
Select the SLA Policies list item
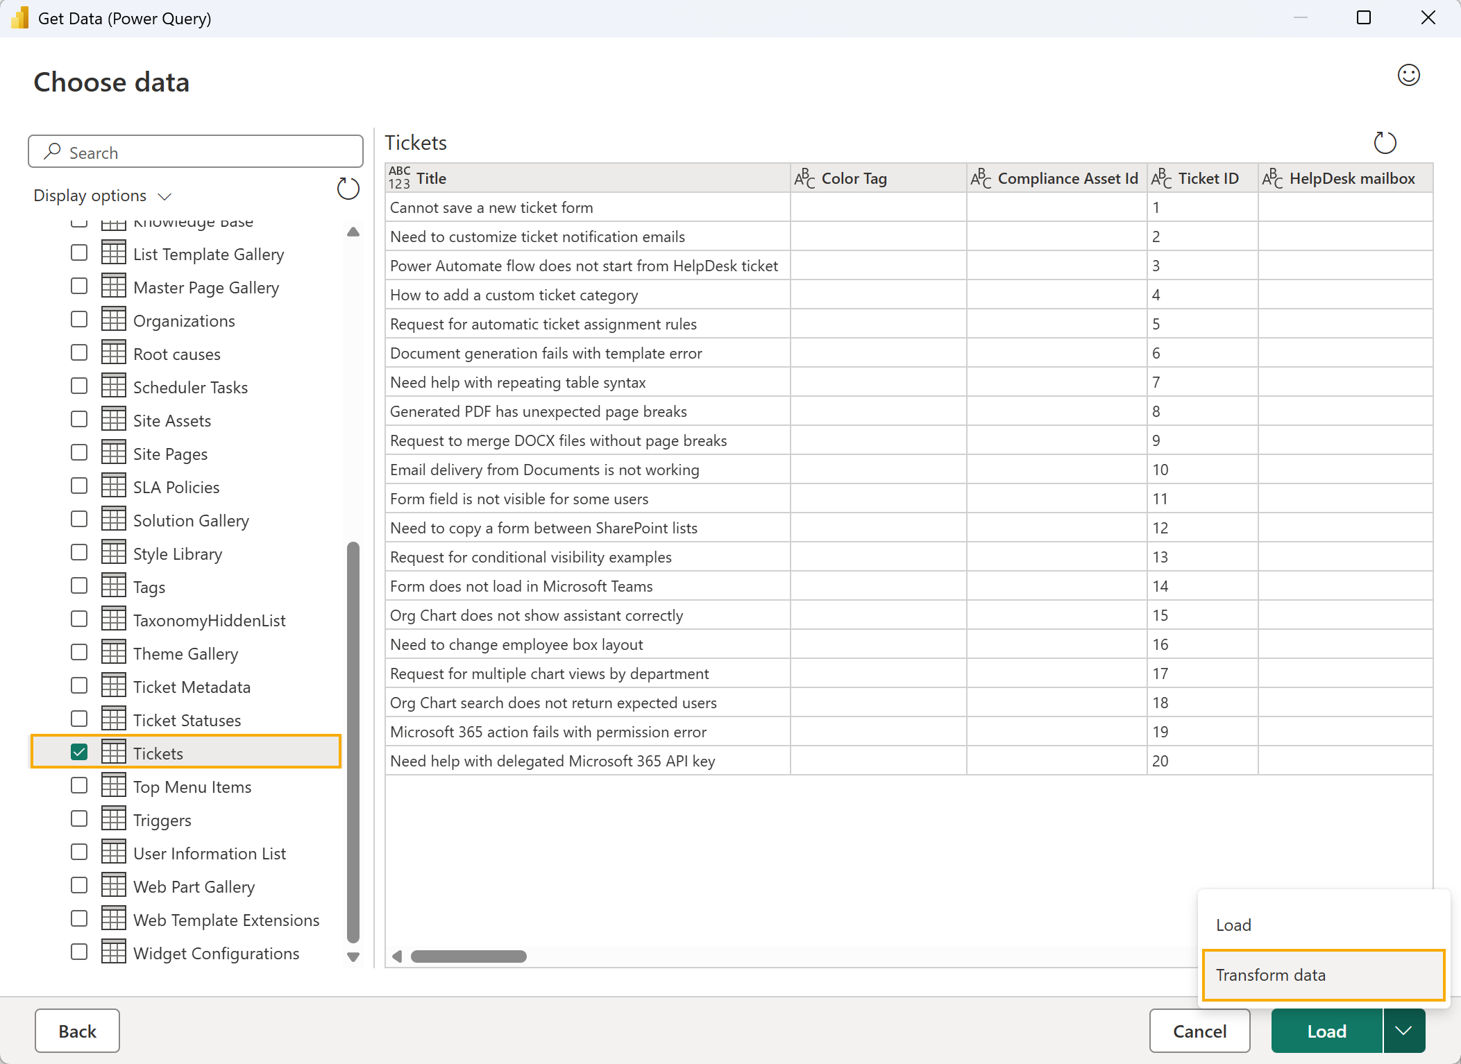185,486
